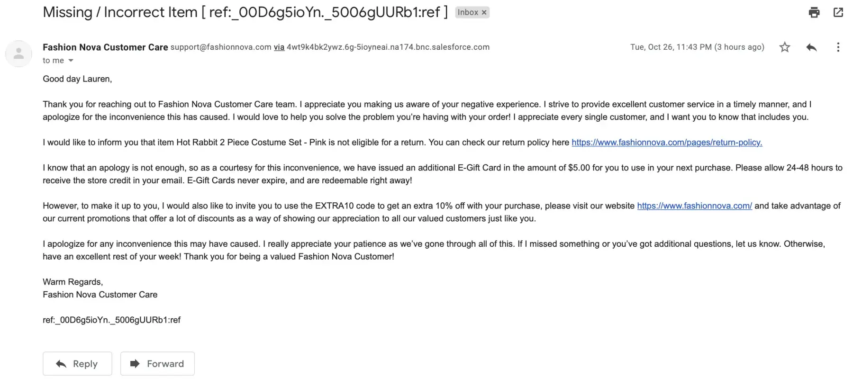This screenshot has height=387, width=853.
Task: Click the sender's profile avatar
Action: pos(18,54)
